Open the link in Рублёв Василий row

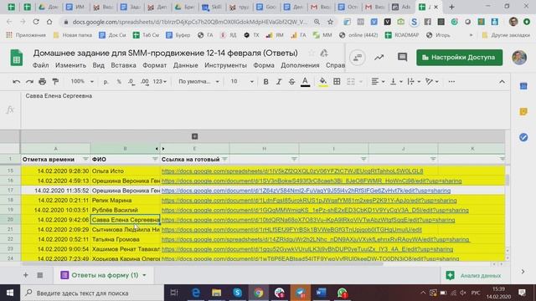pyautogui.click(x=315, y=210)
